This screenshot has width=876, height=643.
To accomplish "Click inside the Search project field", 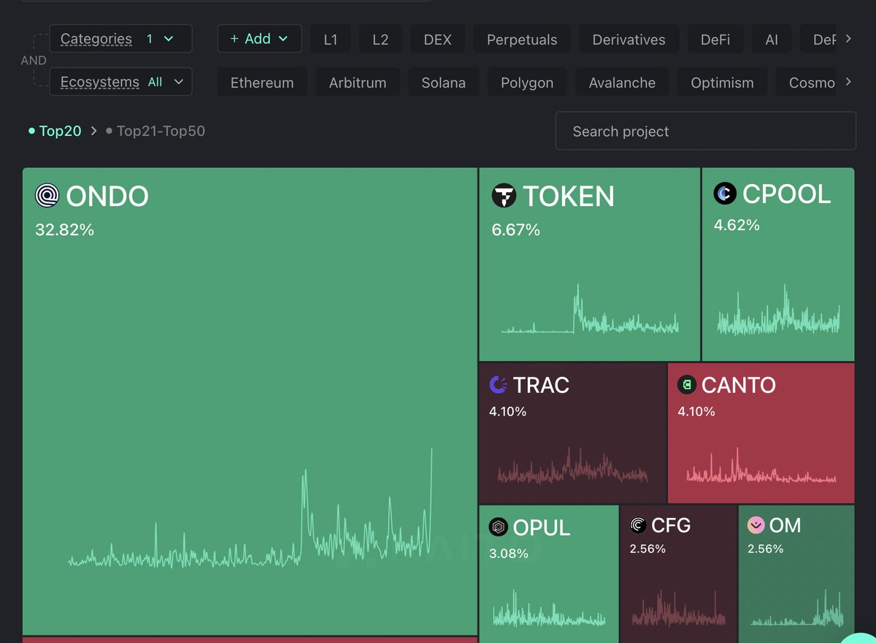I will coord(705,131).
